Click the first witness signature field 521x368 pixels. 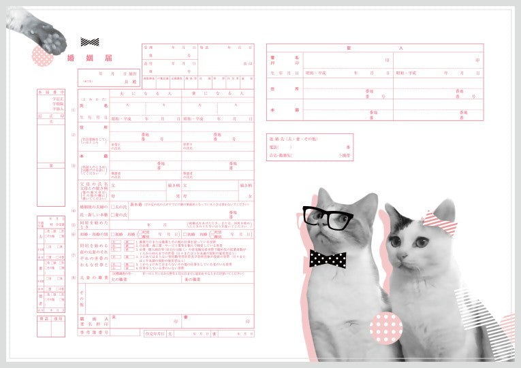[346, 61]
